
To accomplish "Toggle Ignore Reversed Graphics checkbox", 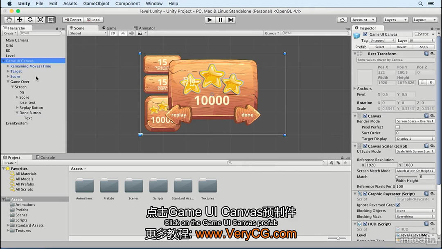I will click(x=398, y=205).
